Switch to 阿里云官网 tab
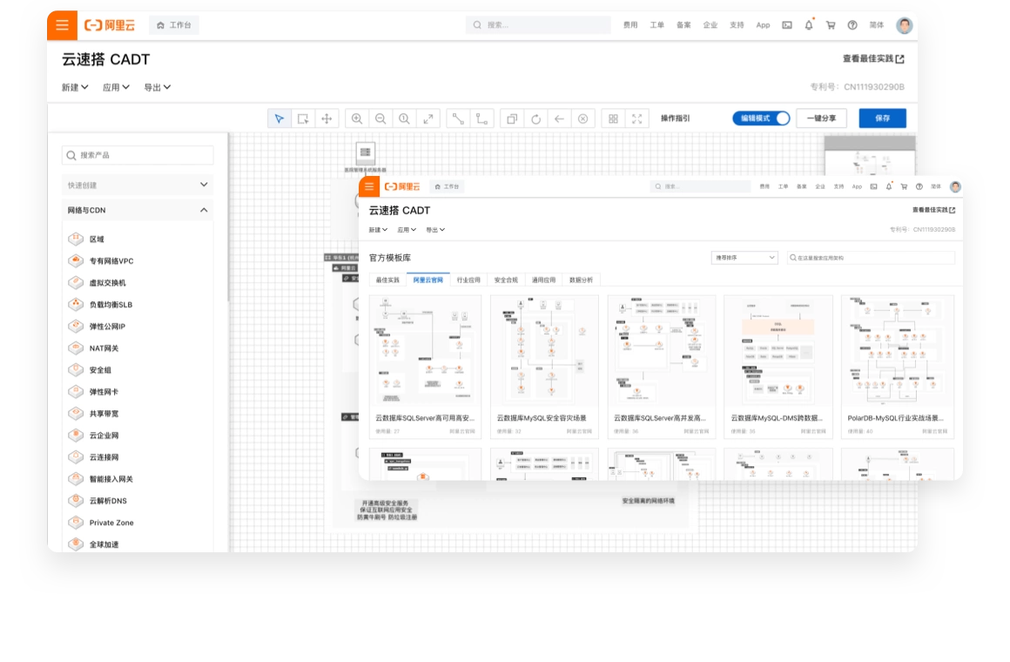The image size is (1010, 662). coord(428,280)
